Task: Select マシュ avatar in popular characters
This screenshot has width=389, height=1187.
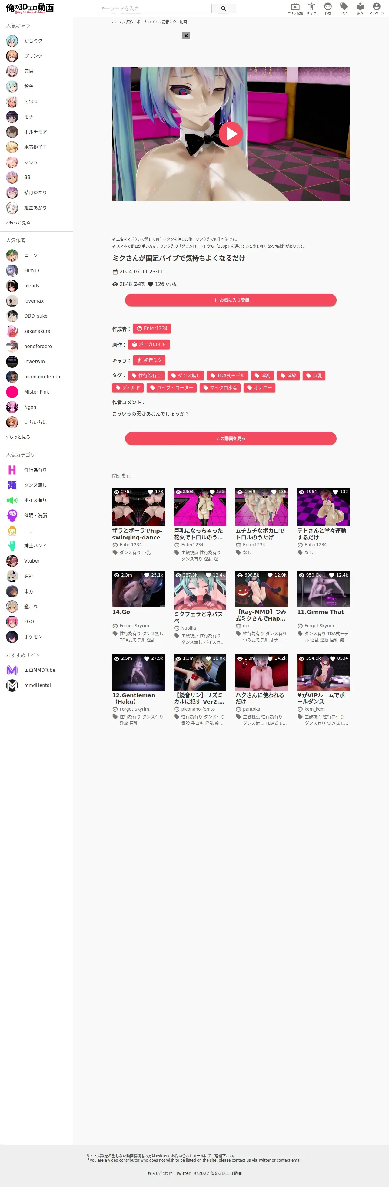Action: [x=12, y=163]
